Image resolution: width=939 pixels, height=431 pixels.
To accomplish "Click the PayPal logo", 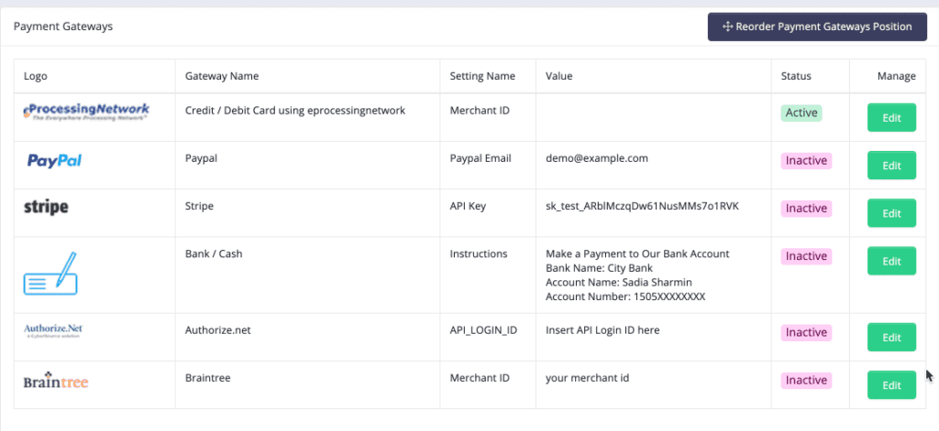I will click(54, 161).
